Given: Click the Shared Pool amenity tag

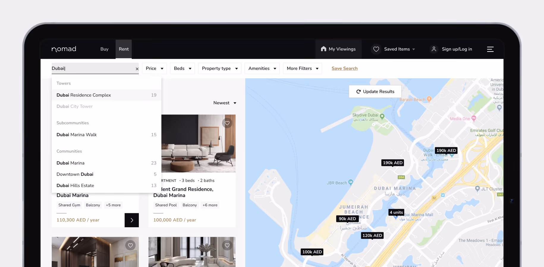Looking at the screenshot, I should pyautogui.click(x=166, y=205).
